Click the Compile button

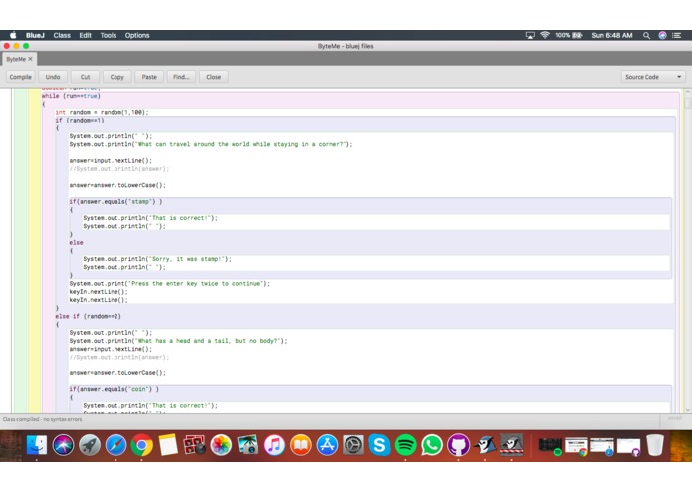20,77
